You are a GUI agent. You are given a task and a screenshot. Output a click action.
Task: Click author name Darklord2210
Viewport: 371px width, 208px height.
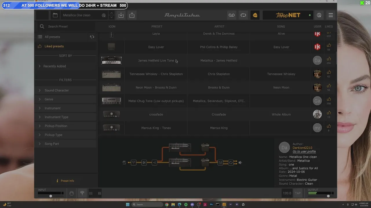tap(302, 148)
